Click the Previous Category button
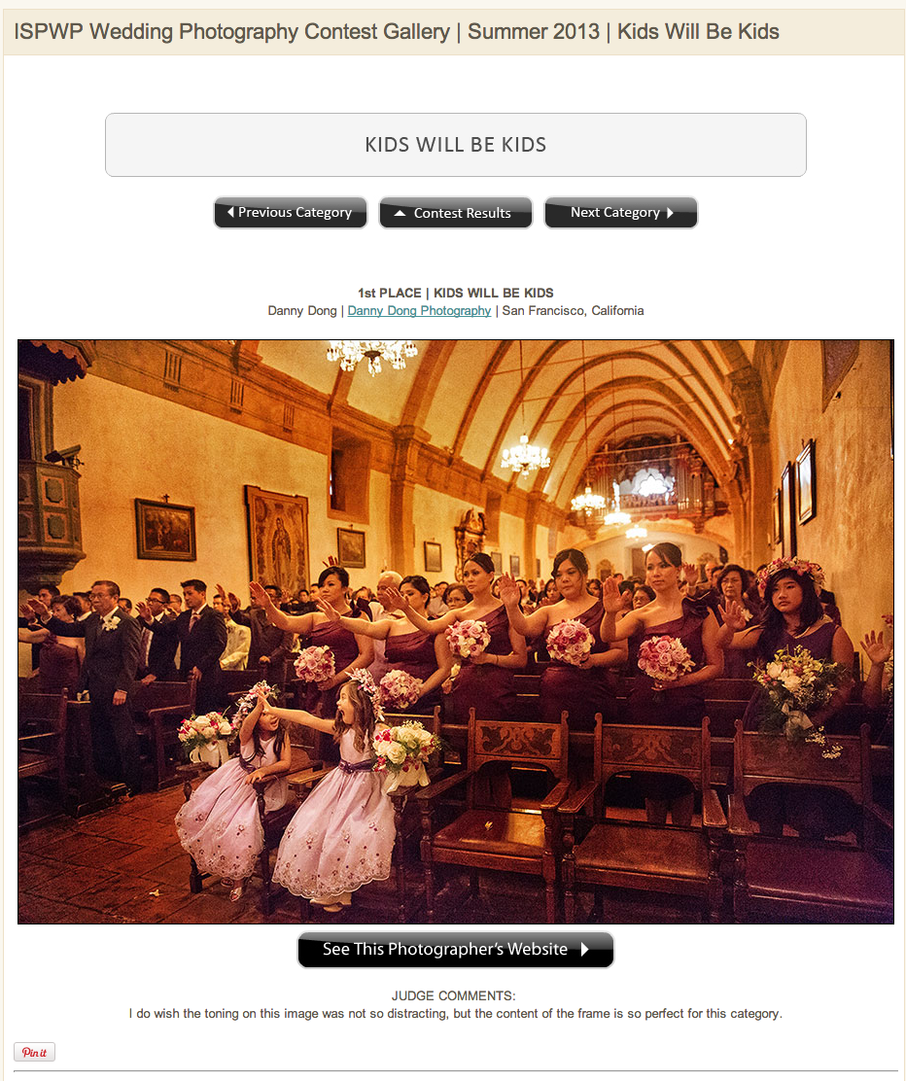This screenshot has height=1081, width=906. pyautogui.click(x=291, y=212)
